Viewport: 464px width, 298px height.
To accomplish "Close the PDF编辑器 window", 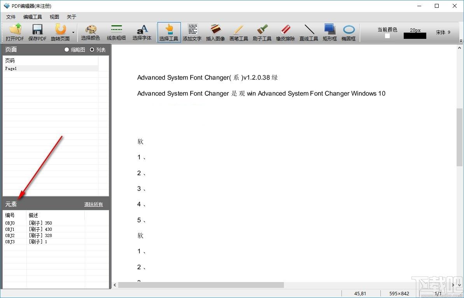I will coord(455,6).
